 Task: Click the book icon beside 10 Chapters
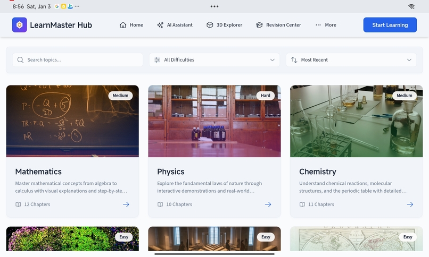(x=160, y=204)
